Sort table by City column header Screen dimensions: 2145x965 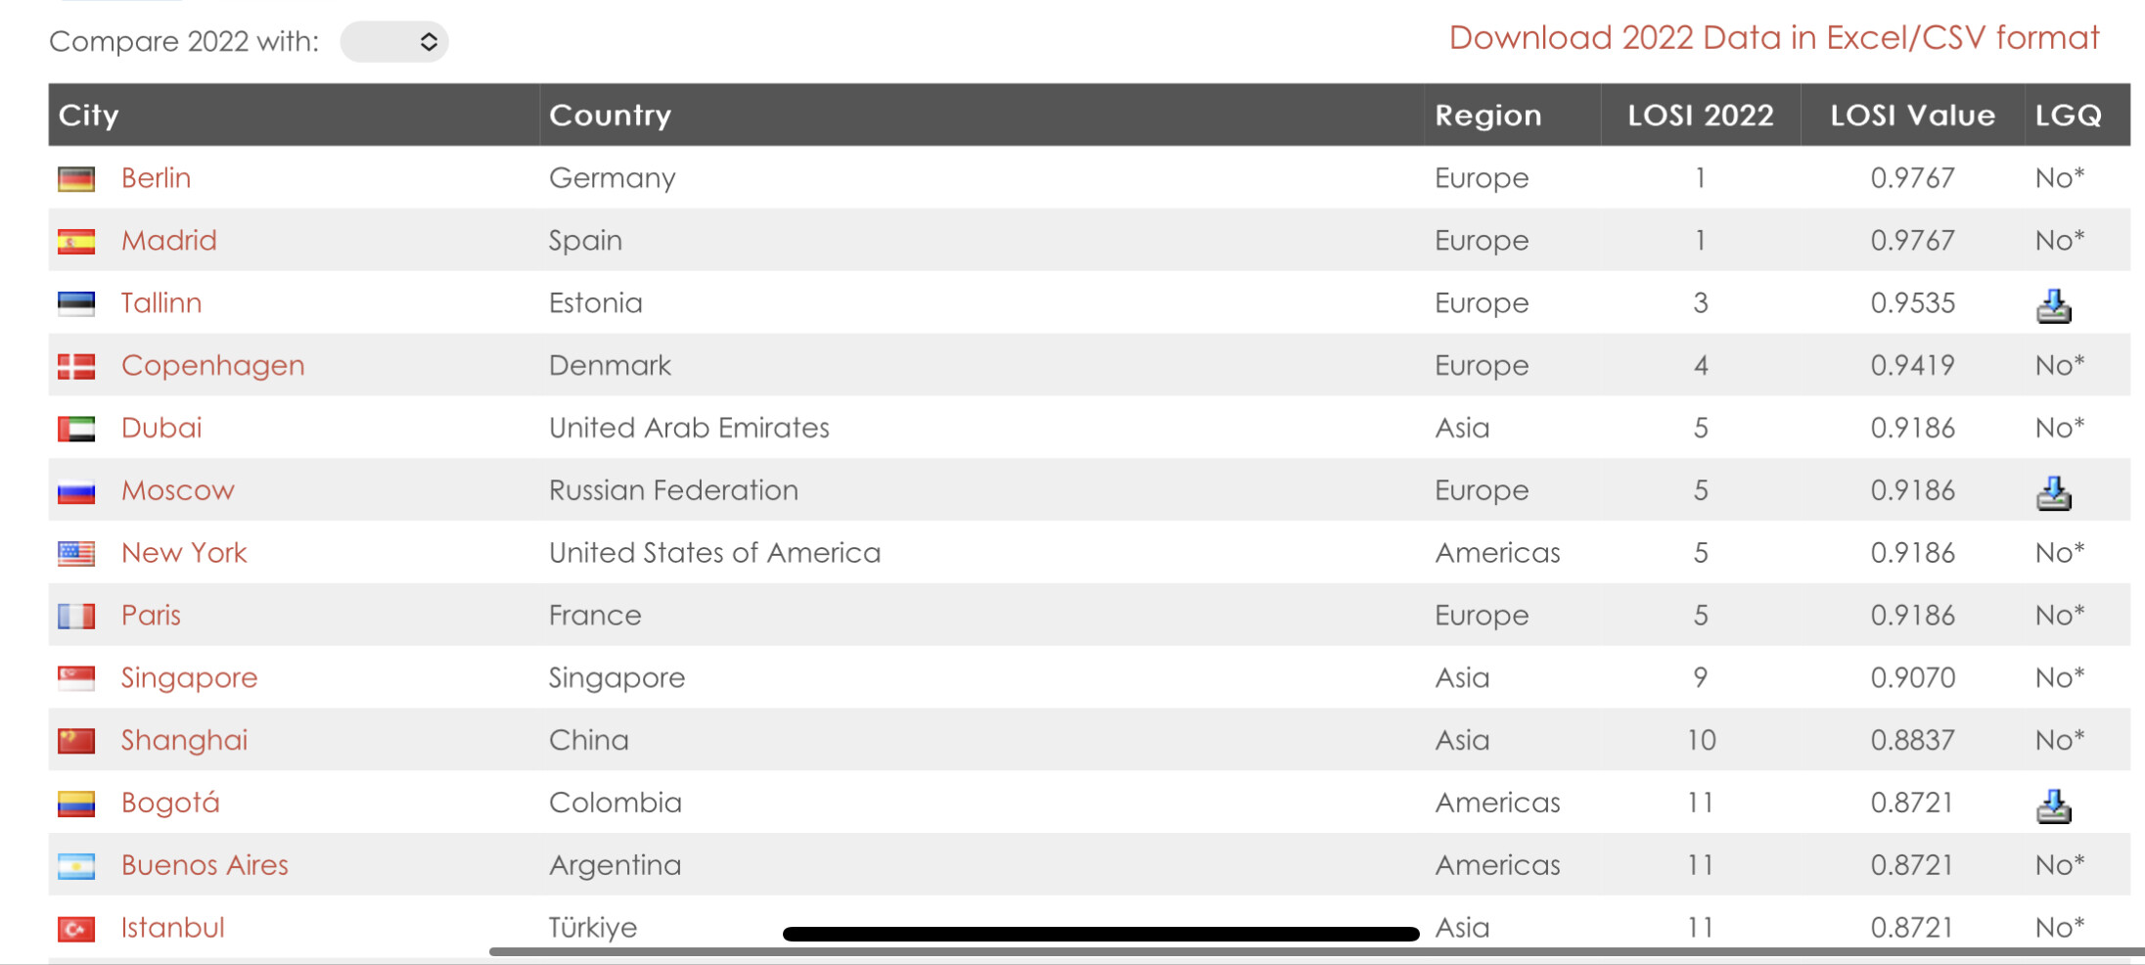(89, 115)
